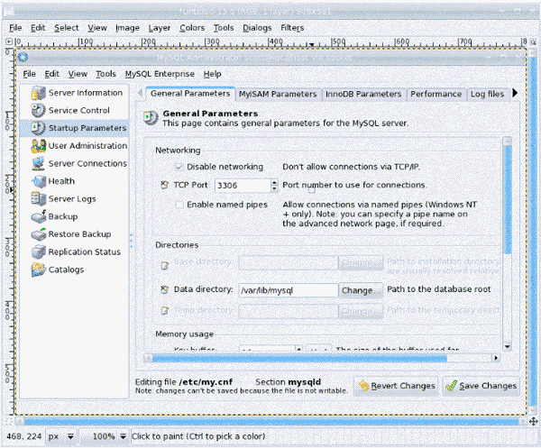The height and width of the screenshot is (448, 541).
Task: Click Change button for Data directory
Action: [x=361, y=290]
